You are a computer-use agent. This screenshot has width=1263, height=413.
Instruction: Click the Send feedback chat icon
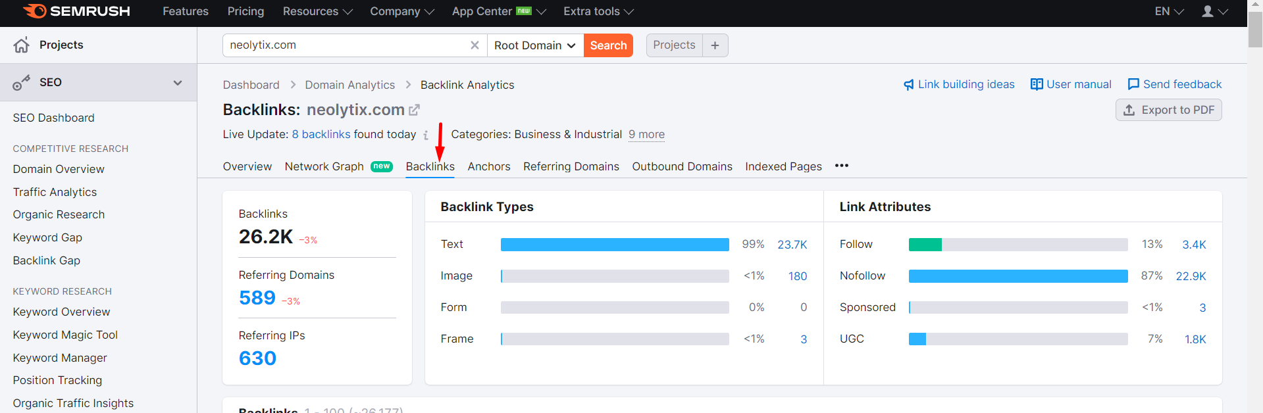point(1133,84)
